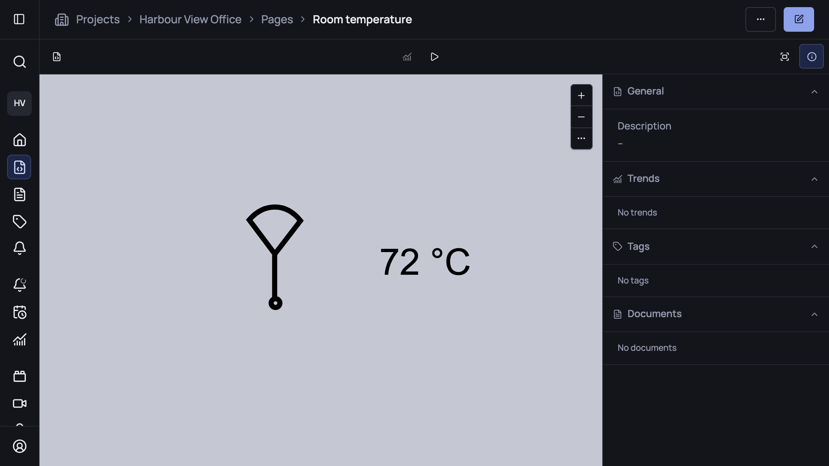This screenshot has height=466, width=829.
Task: Click the fit-to-screen icon
Action: coord(784,57)
